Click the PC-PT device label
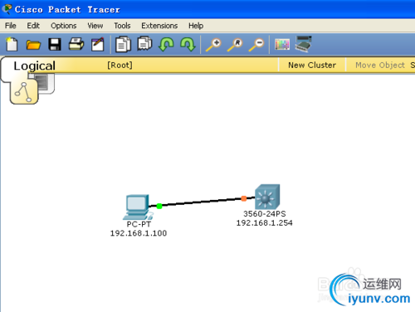The image size is (415, 312). 139,224
